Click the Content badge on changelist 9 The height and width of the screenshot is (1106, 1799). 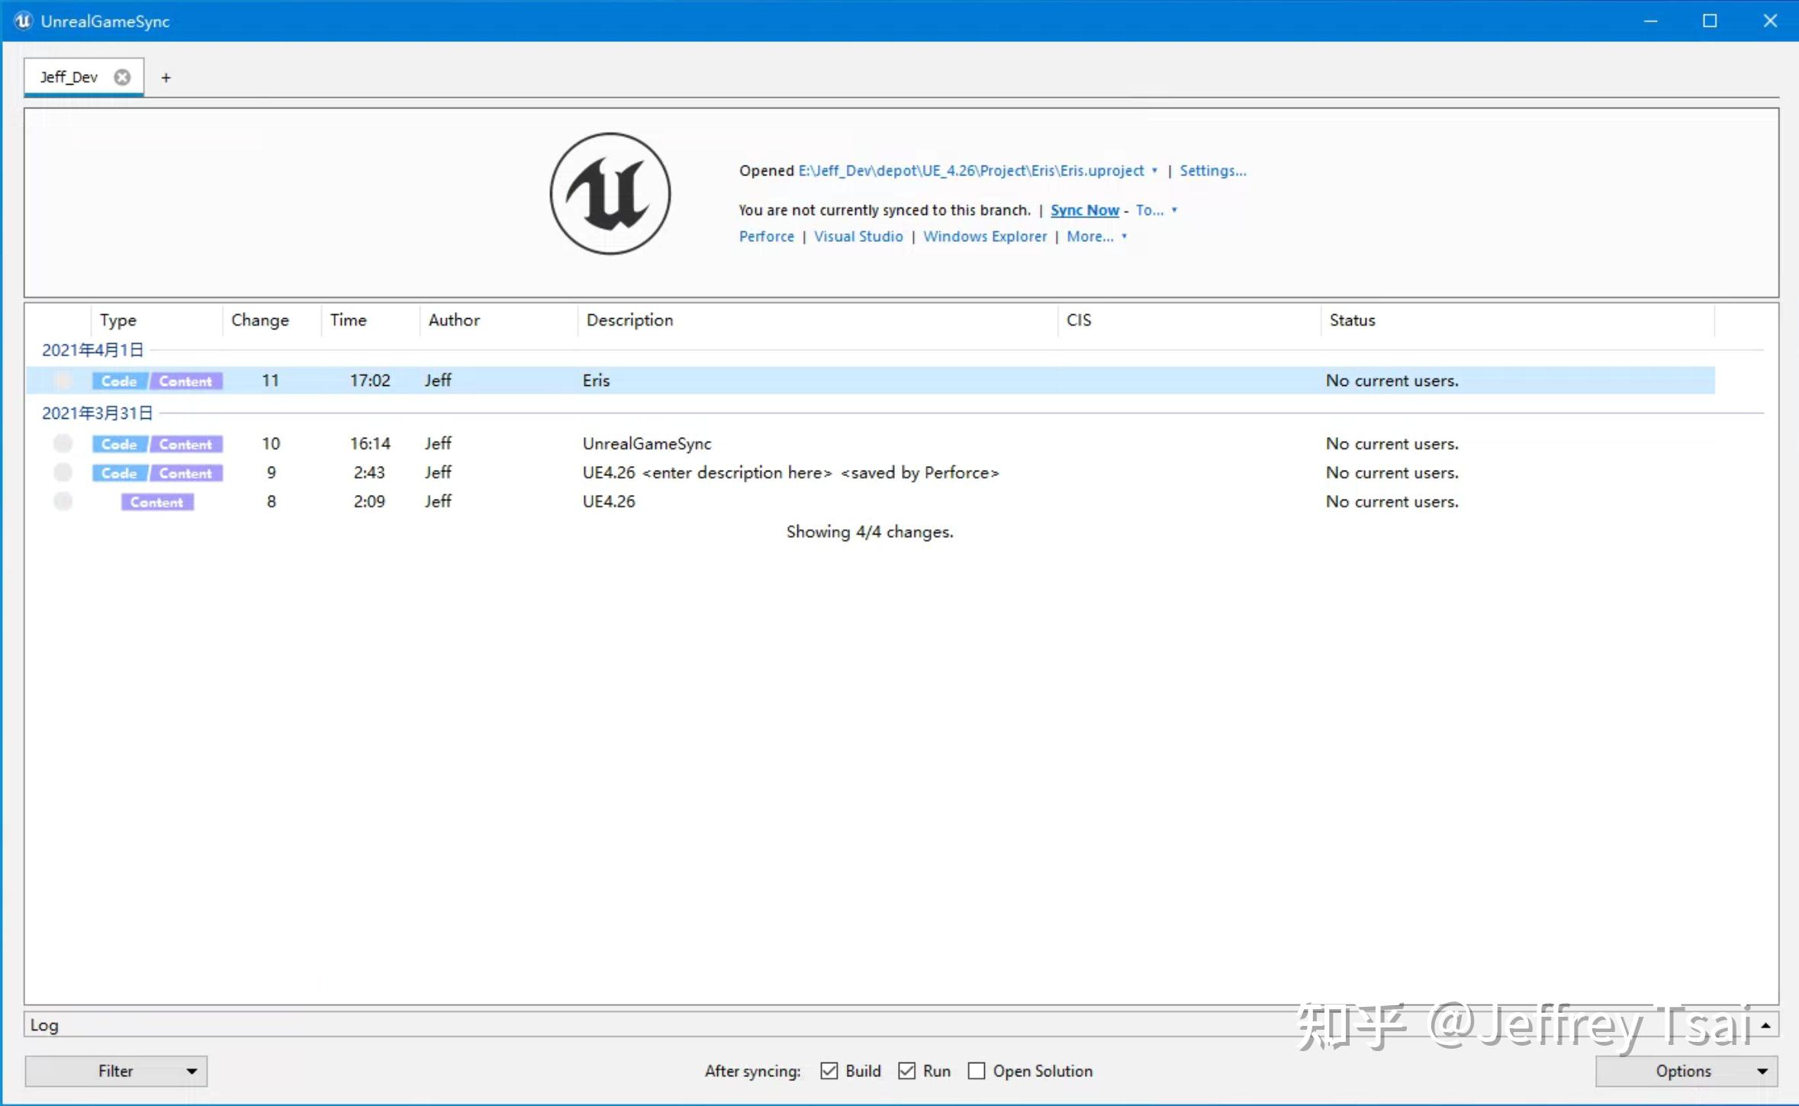pyautogui.click(x=185, y=472)
